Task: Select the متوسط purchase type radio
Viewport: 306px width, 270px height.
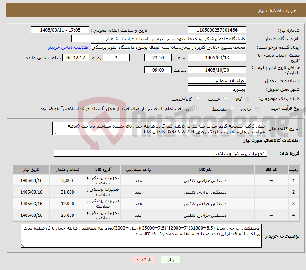Action: coord(232,108)
